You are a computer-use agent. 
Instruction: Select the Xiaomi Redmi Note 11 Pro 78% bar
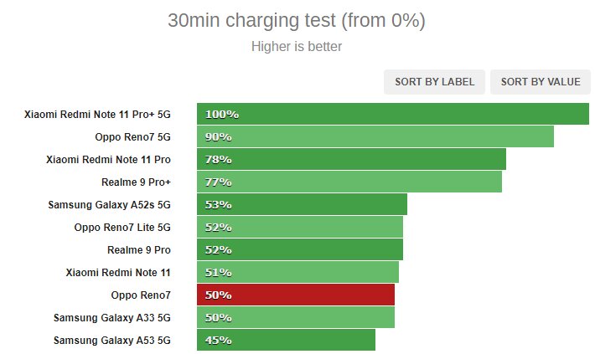point(351,159)
